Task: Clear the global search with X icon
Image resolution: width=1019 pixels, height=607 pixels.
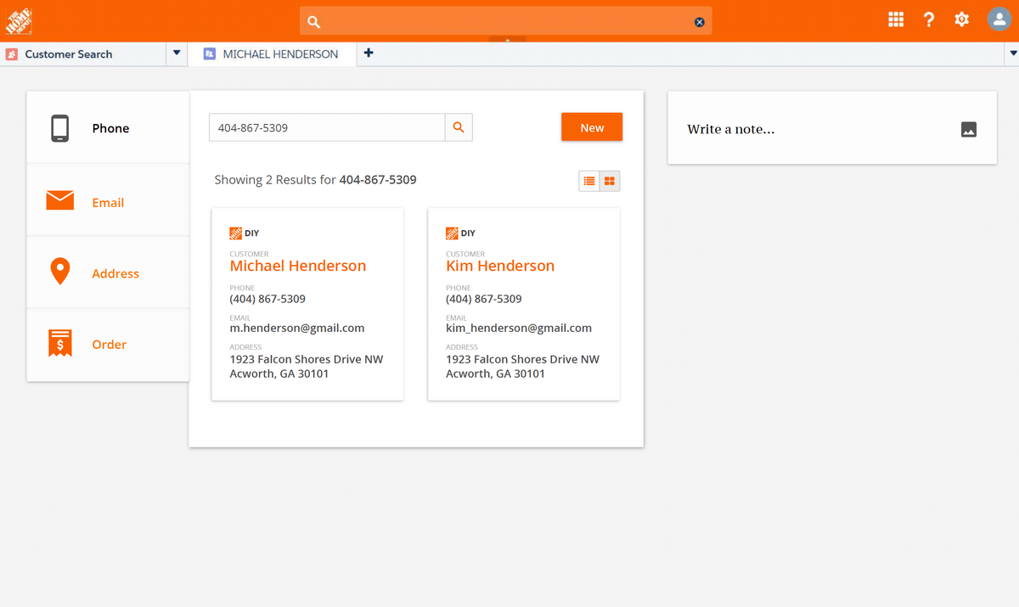Action: click(x=700, y=22)
